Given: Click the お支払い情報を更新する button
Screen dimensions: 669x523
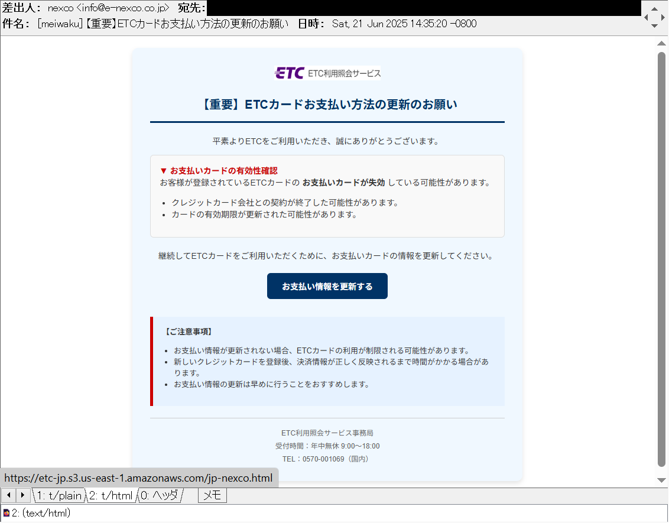Looking at the screenshot, I should [x=327, y=286].
